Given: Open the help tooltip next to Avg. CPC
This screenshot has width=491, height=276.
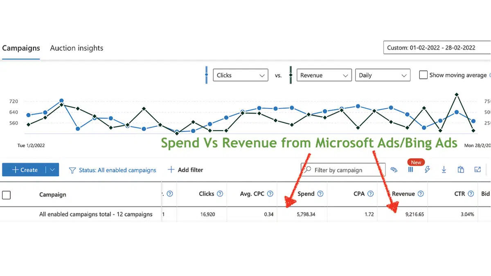Looking at the screenshot, I should [x=270, y=194].
